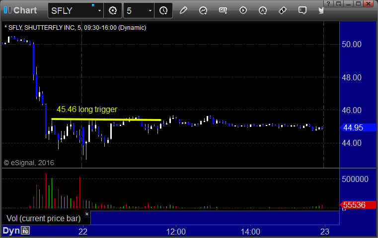This screenshot has height=238, width=378.
Task: Select the 45.46 long trigger annotation
Action: coord(87,109)
